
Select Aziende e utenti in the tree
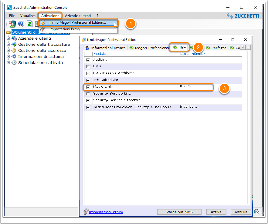35,38
